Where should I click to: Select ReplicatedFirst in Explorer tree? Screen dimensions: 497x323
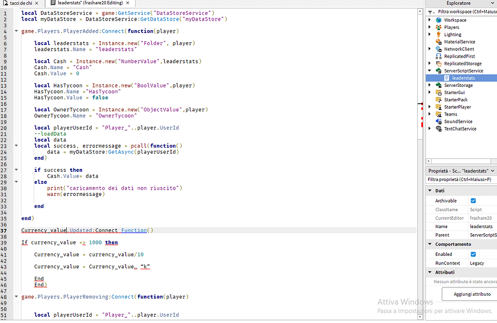(460, 56)
